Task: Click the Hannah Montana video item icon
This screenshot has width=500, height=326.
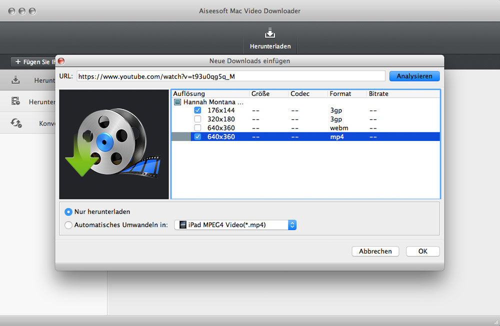Action: point(177,102)
